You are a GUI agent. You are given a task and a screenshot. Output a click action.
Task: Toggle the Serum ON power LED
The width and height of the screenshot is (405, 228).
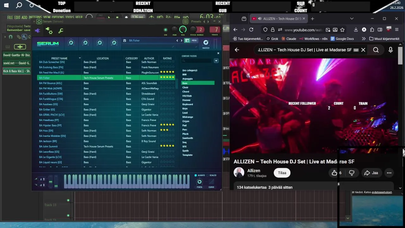tap(165, 30)
